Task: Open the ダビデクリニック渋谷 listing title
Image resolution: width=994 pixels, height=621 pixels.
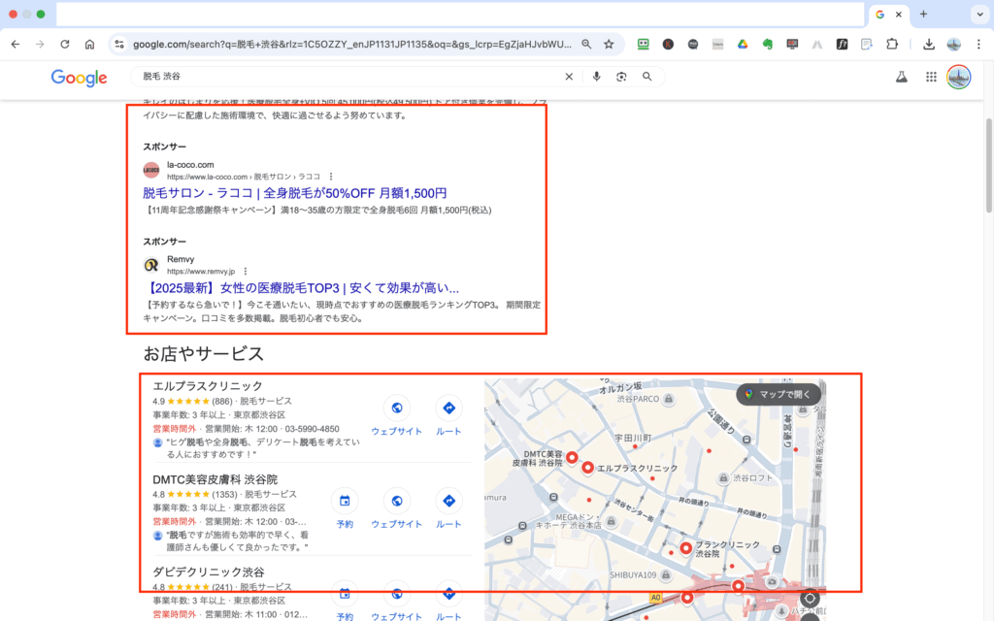Action: click(x=209, y=572)
